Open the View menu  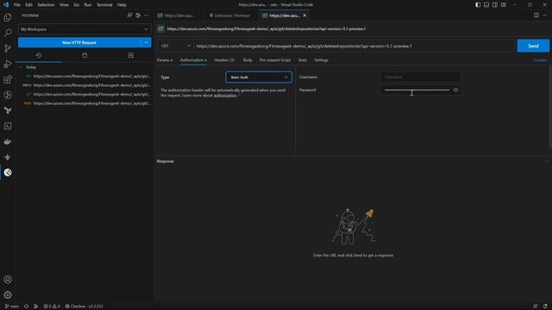coord(64,5)
